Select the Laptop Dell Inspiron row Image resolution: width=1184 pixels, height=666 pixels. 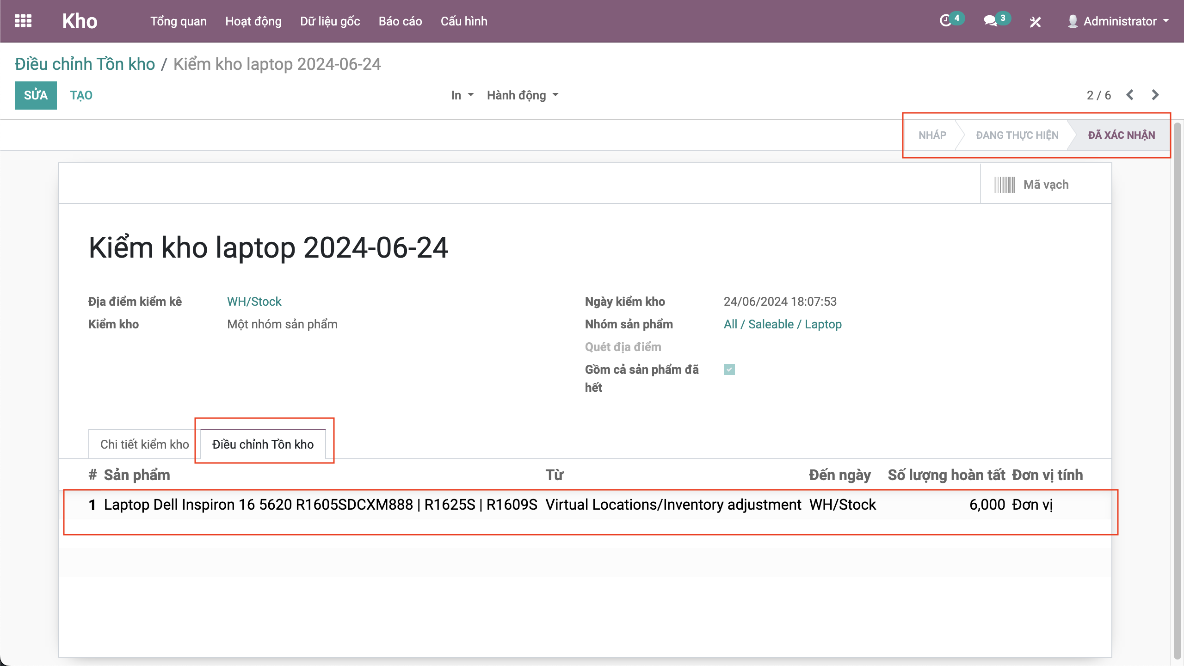click(320, 505)
